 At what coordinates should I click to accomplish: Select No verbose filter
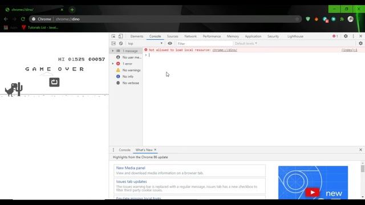tap(128, 83)
